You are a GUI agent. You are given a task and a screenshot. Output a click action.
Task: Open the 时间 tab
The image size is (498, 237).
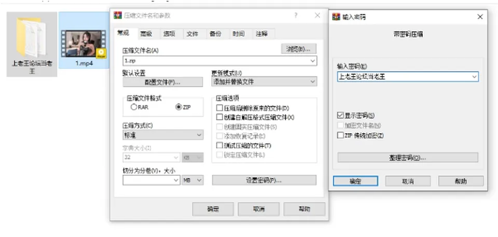[238, 34]
